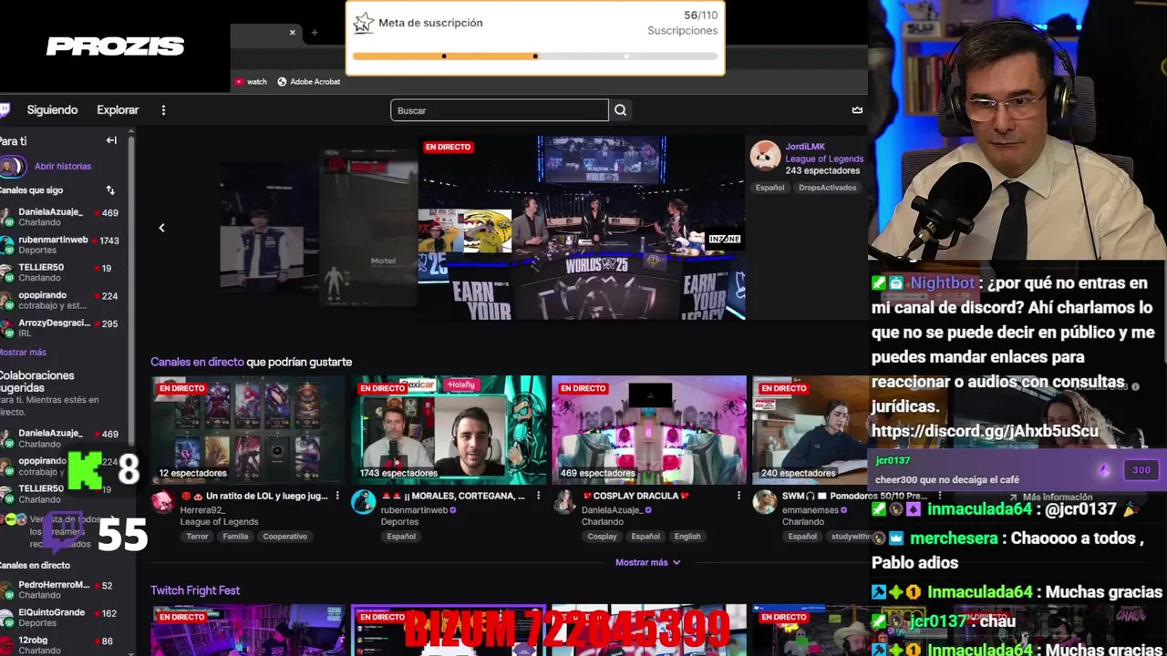The width and height of the screenshot is (1167, 656).
Task: Open Canales en directo heading link
Action: (197, 362)
